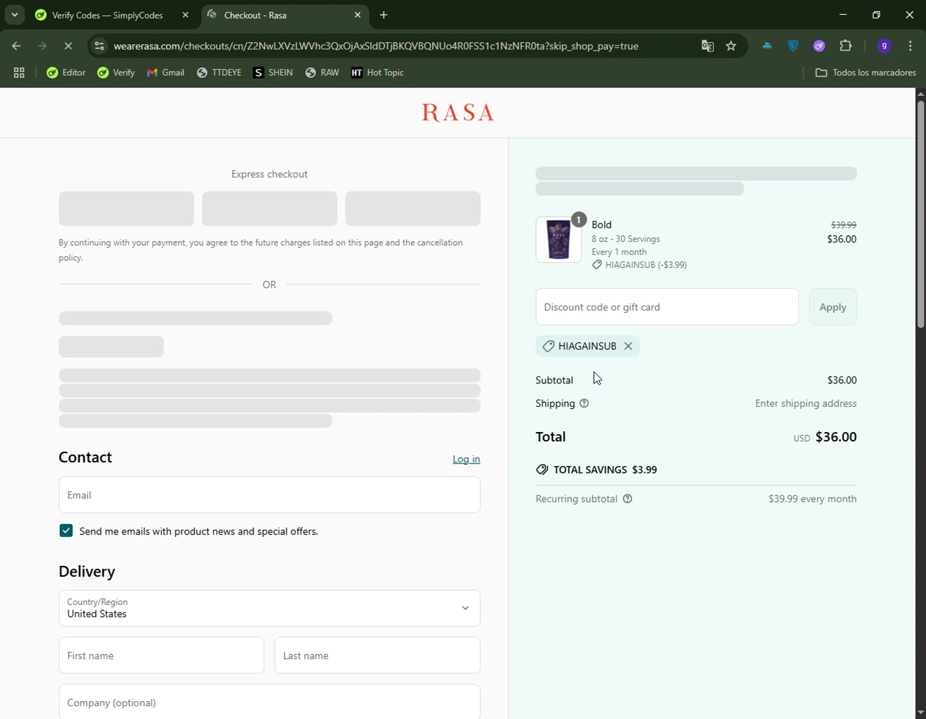Image resolution: width=926 pixels, height=719 pixels.
Task: Click the '$39.99 every month' text
Action: (812, 499)
